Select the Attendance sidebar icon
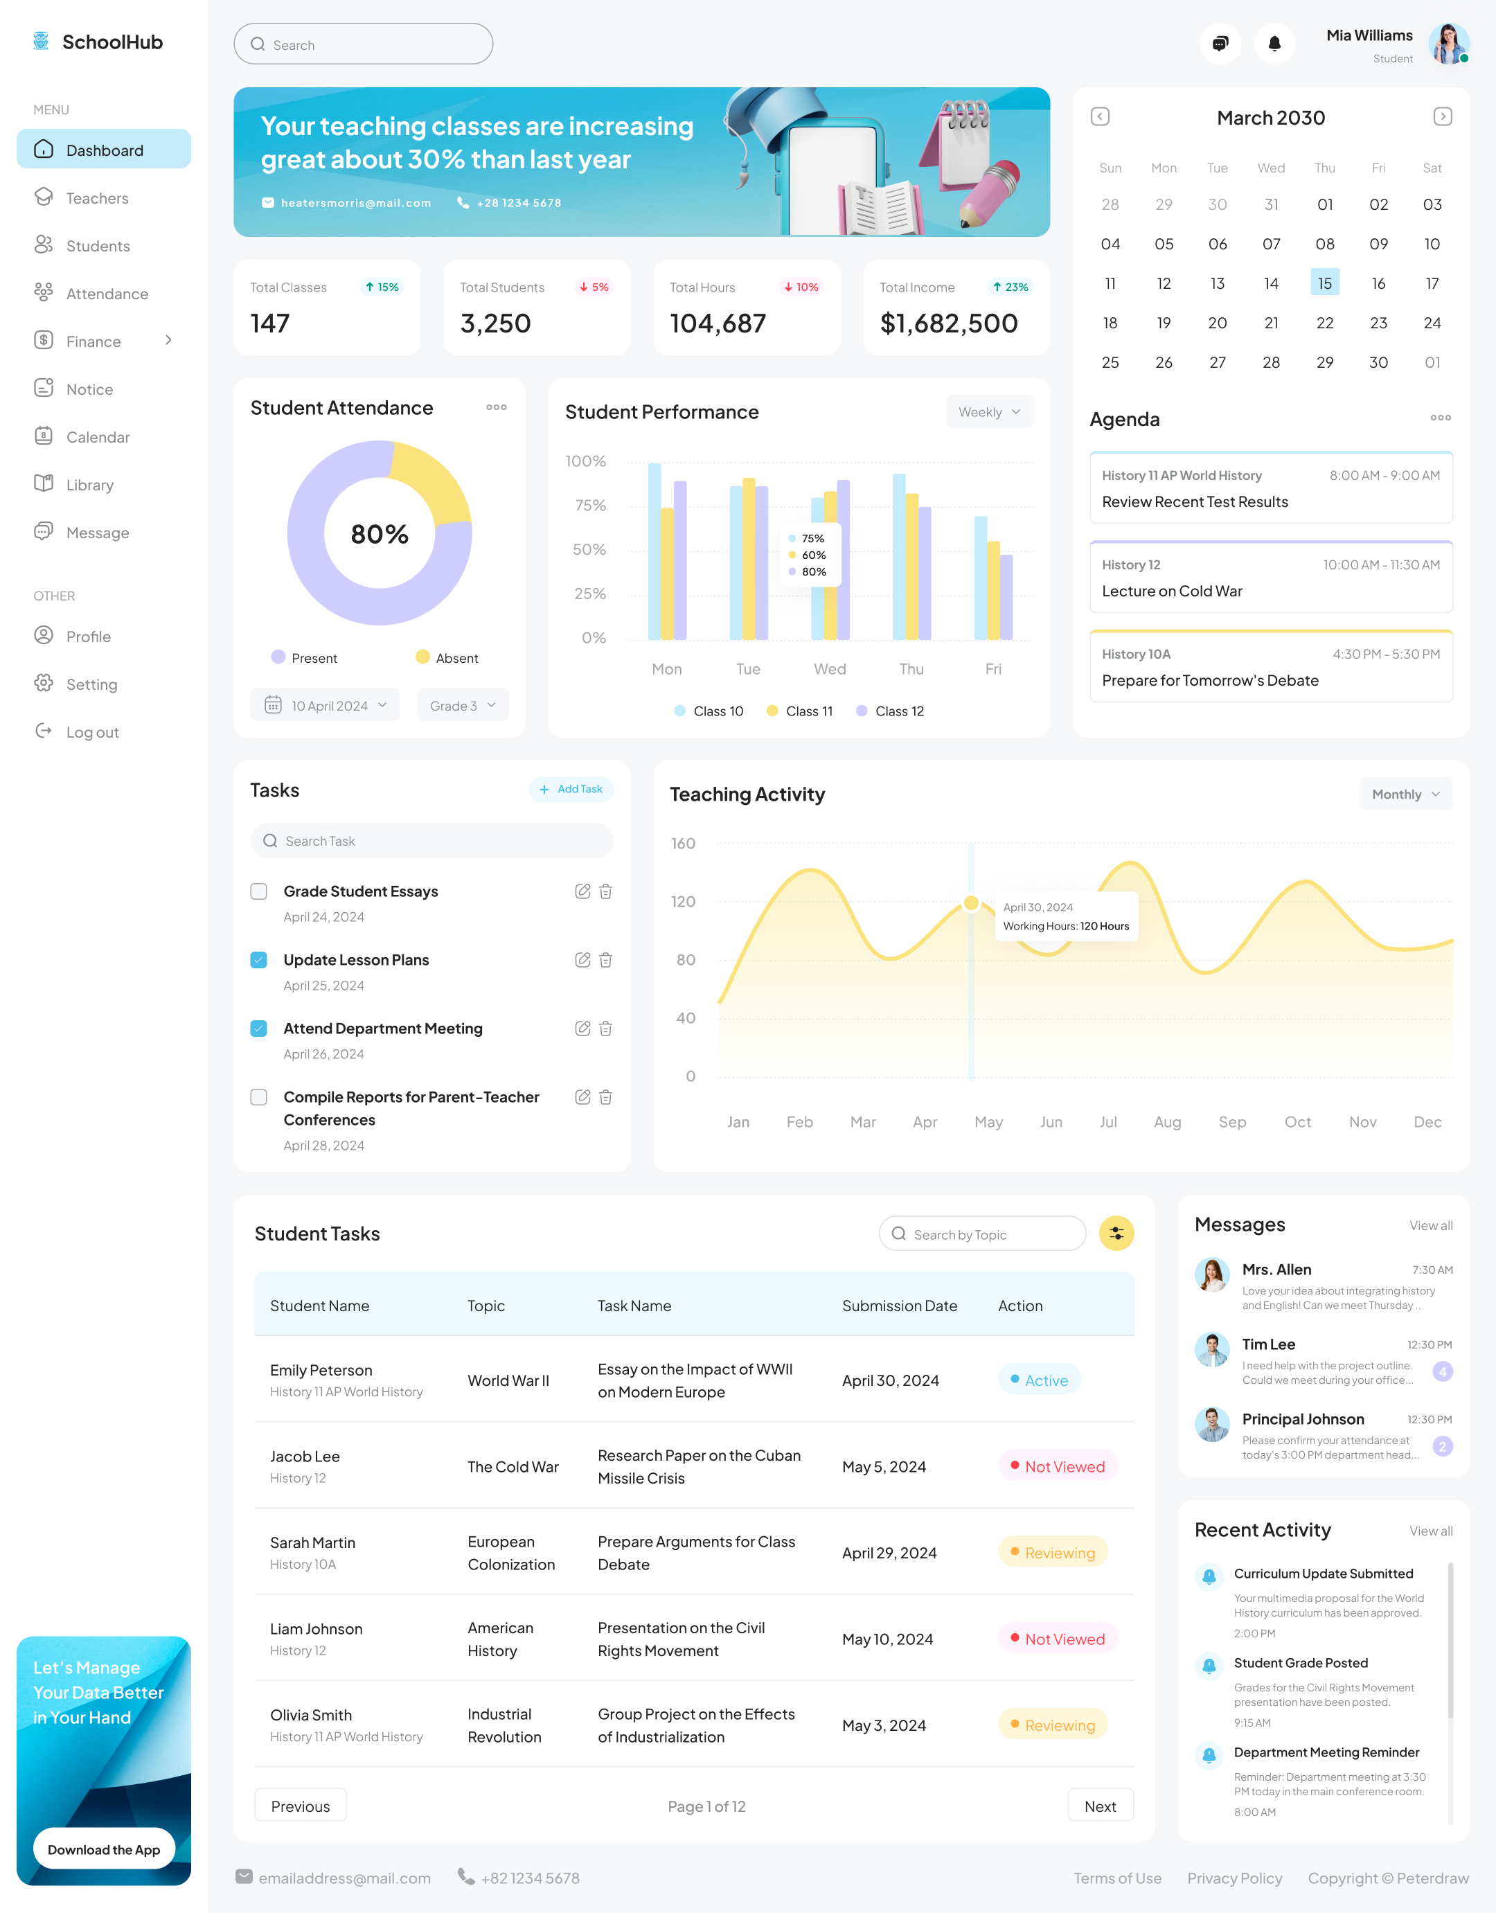 44,294
